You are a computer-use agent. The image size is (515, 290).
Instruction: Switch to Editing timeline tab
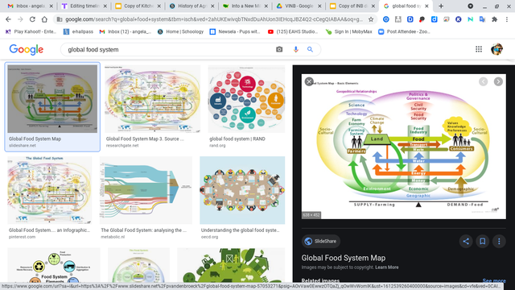click(x=84, y=6)
